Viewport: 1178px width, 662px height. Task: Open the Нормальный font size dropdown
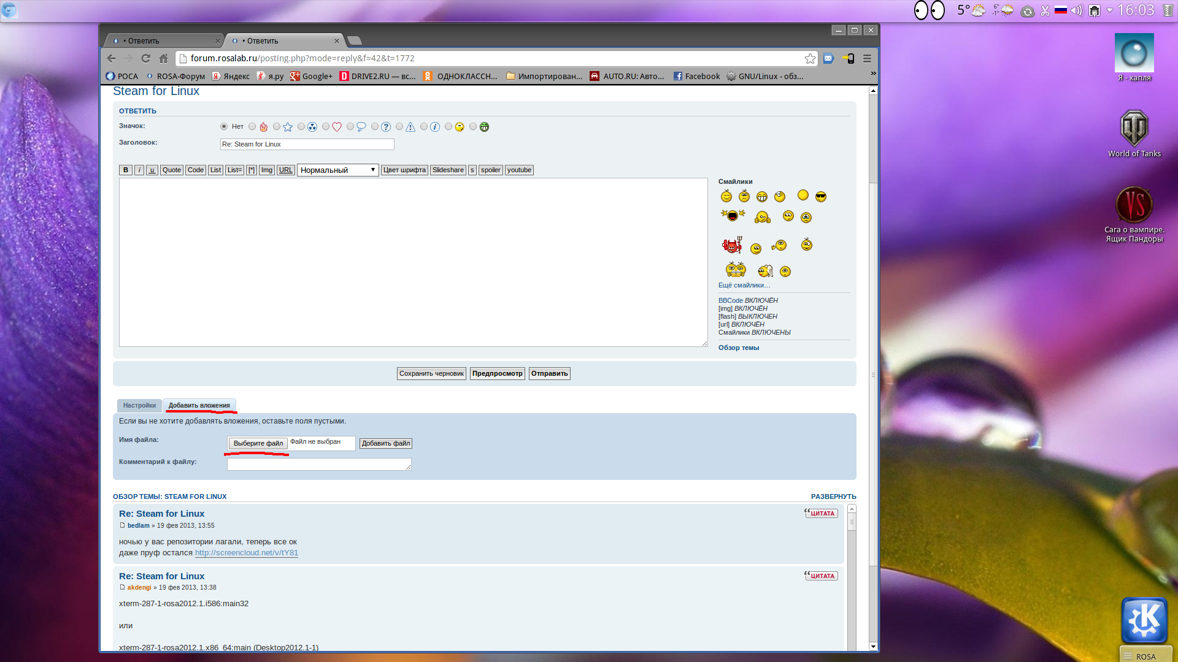pos(337,170)
